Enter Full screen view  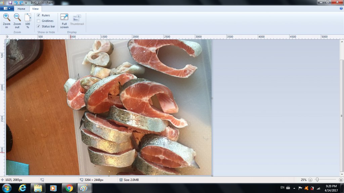[64, 17]
